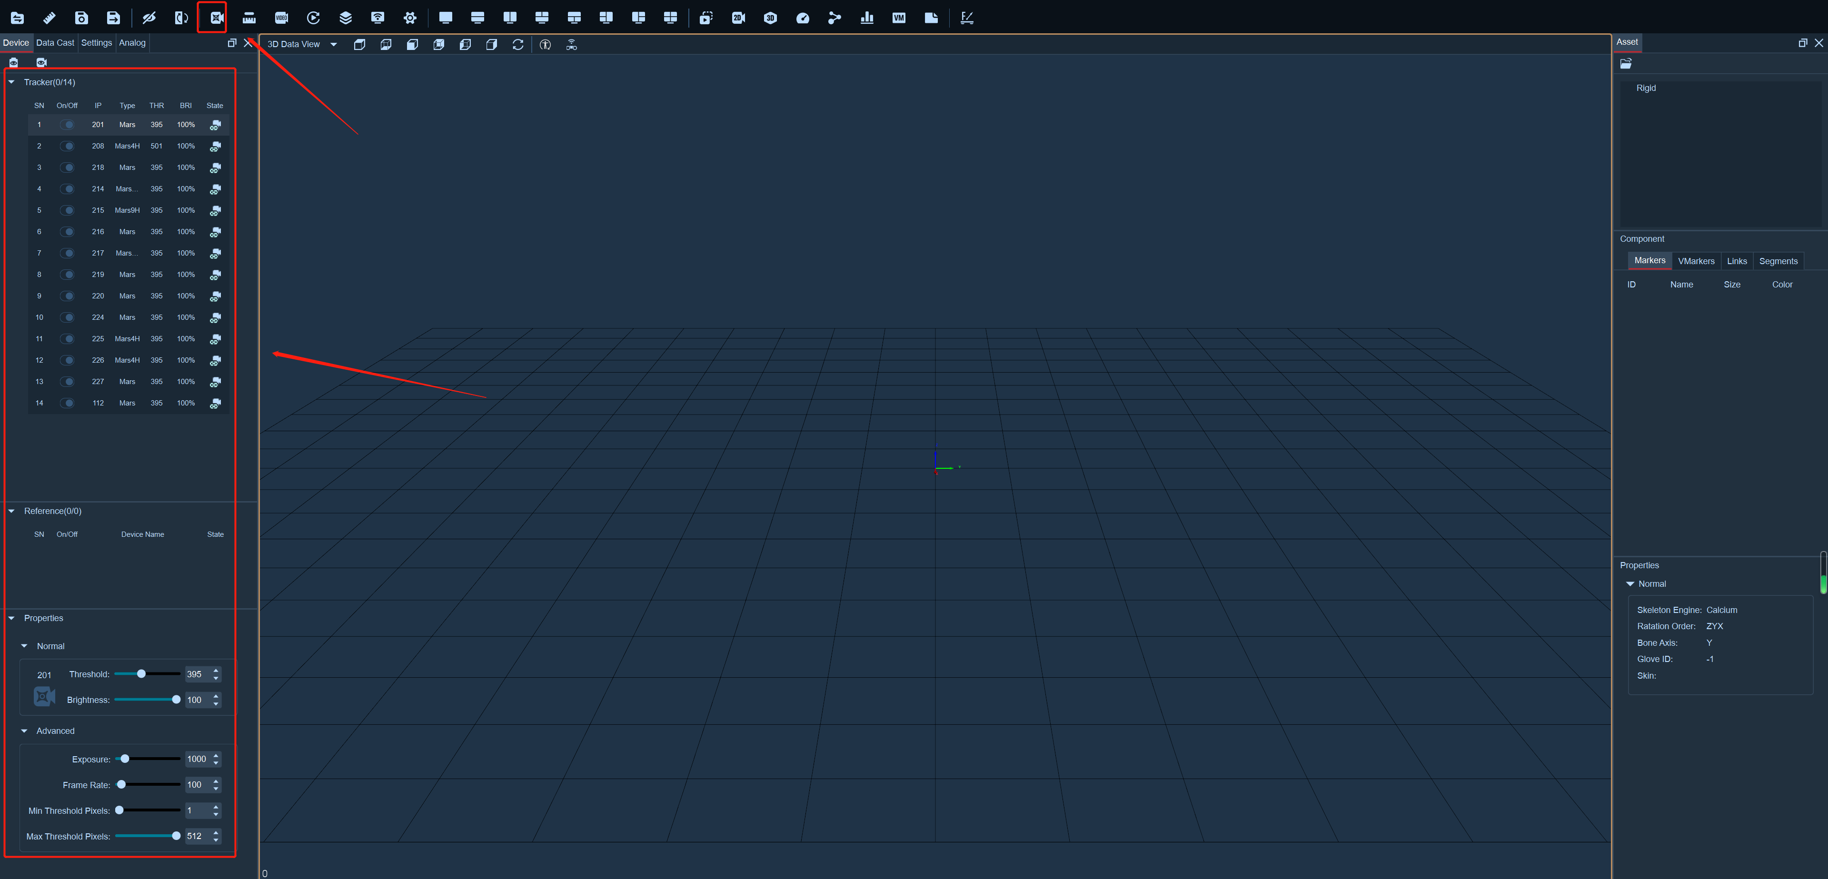Click the wifi broadcast toolbar icon
The width and height of the screenshot is (1828, 879).
(378, 18)
